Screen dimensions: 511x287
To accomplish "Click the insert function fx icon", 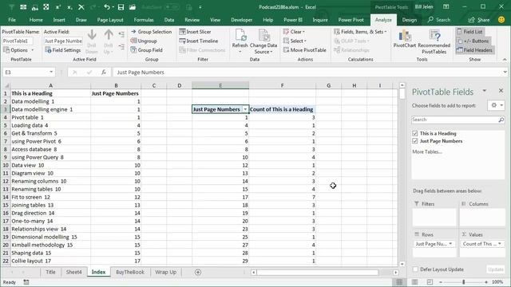I will coord(104,73).
